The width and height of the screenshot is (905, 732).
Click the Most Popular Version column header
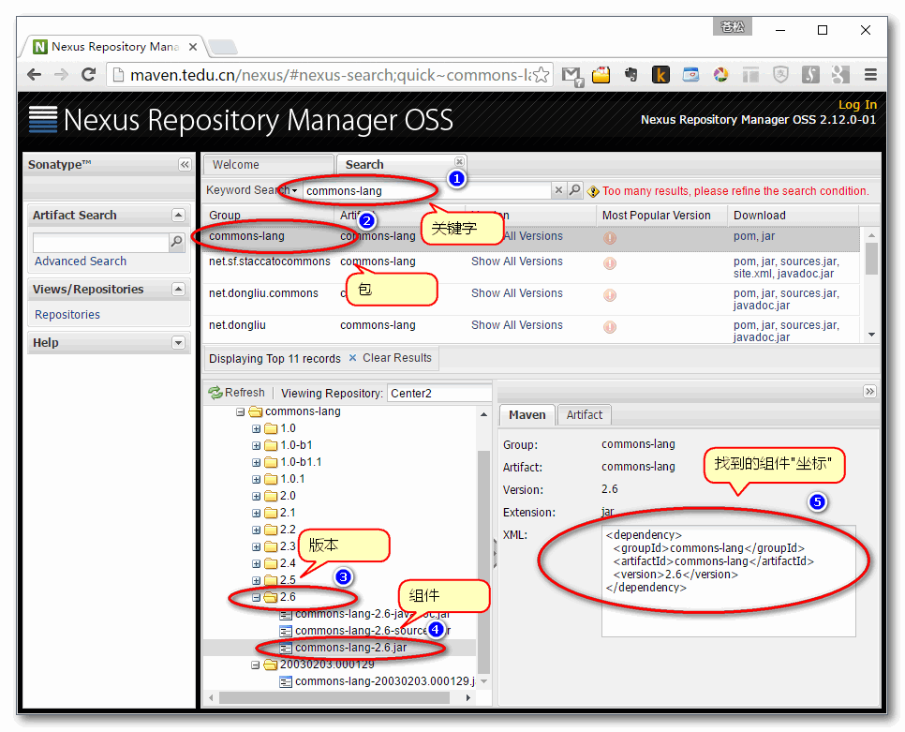(660, 216)
